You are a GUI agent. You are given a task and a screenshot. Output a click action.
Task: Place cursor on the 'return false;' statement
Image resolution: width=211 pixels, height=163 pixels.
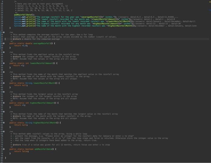point(21,151)
